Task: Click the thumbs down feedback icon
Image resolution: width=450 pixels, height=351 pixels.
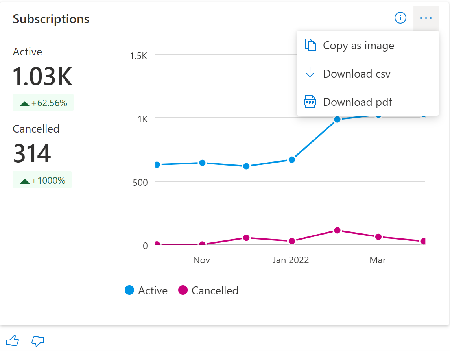Action: point(38,341)
